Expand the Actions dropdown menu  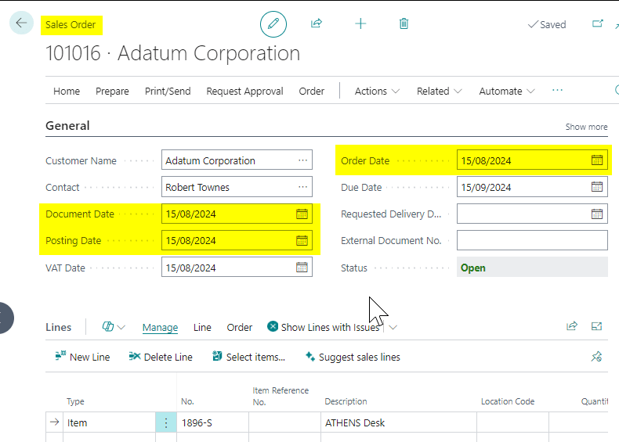click(x=377, y=92)
